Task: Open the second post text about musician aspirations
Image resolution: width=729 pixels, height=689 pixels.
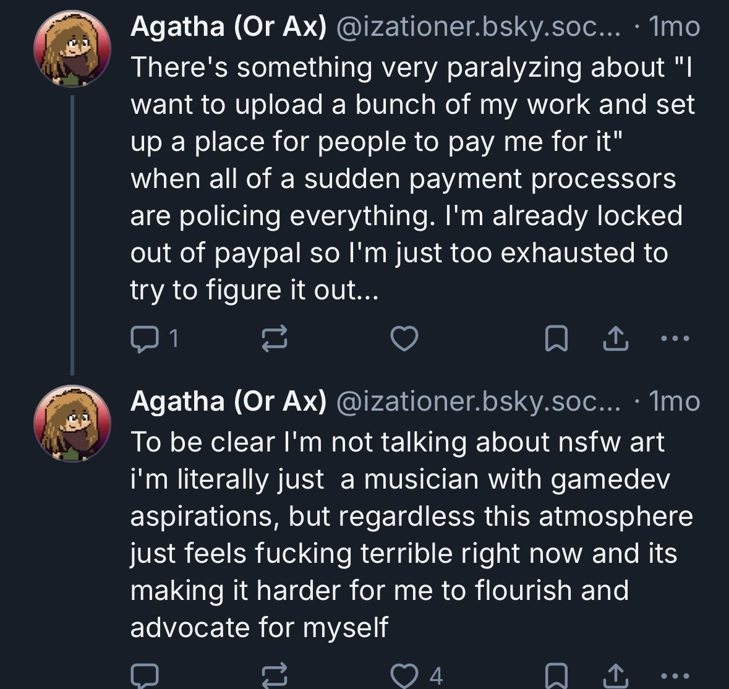Action: click(x=411, y=534)
